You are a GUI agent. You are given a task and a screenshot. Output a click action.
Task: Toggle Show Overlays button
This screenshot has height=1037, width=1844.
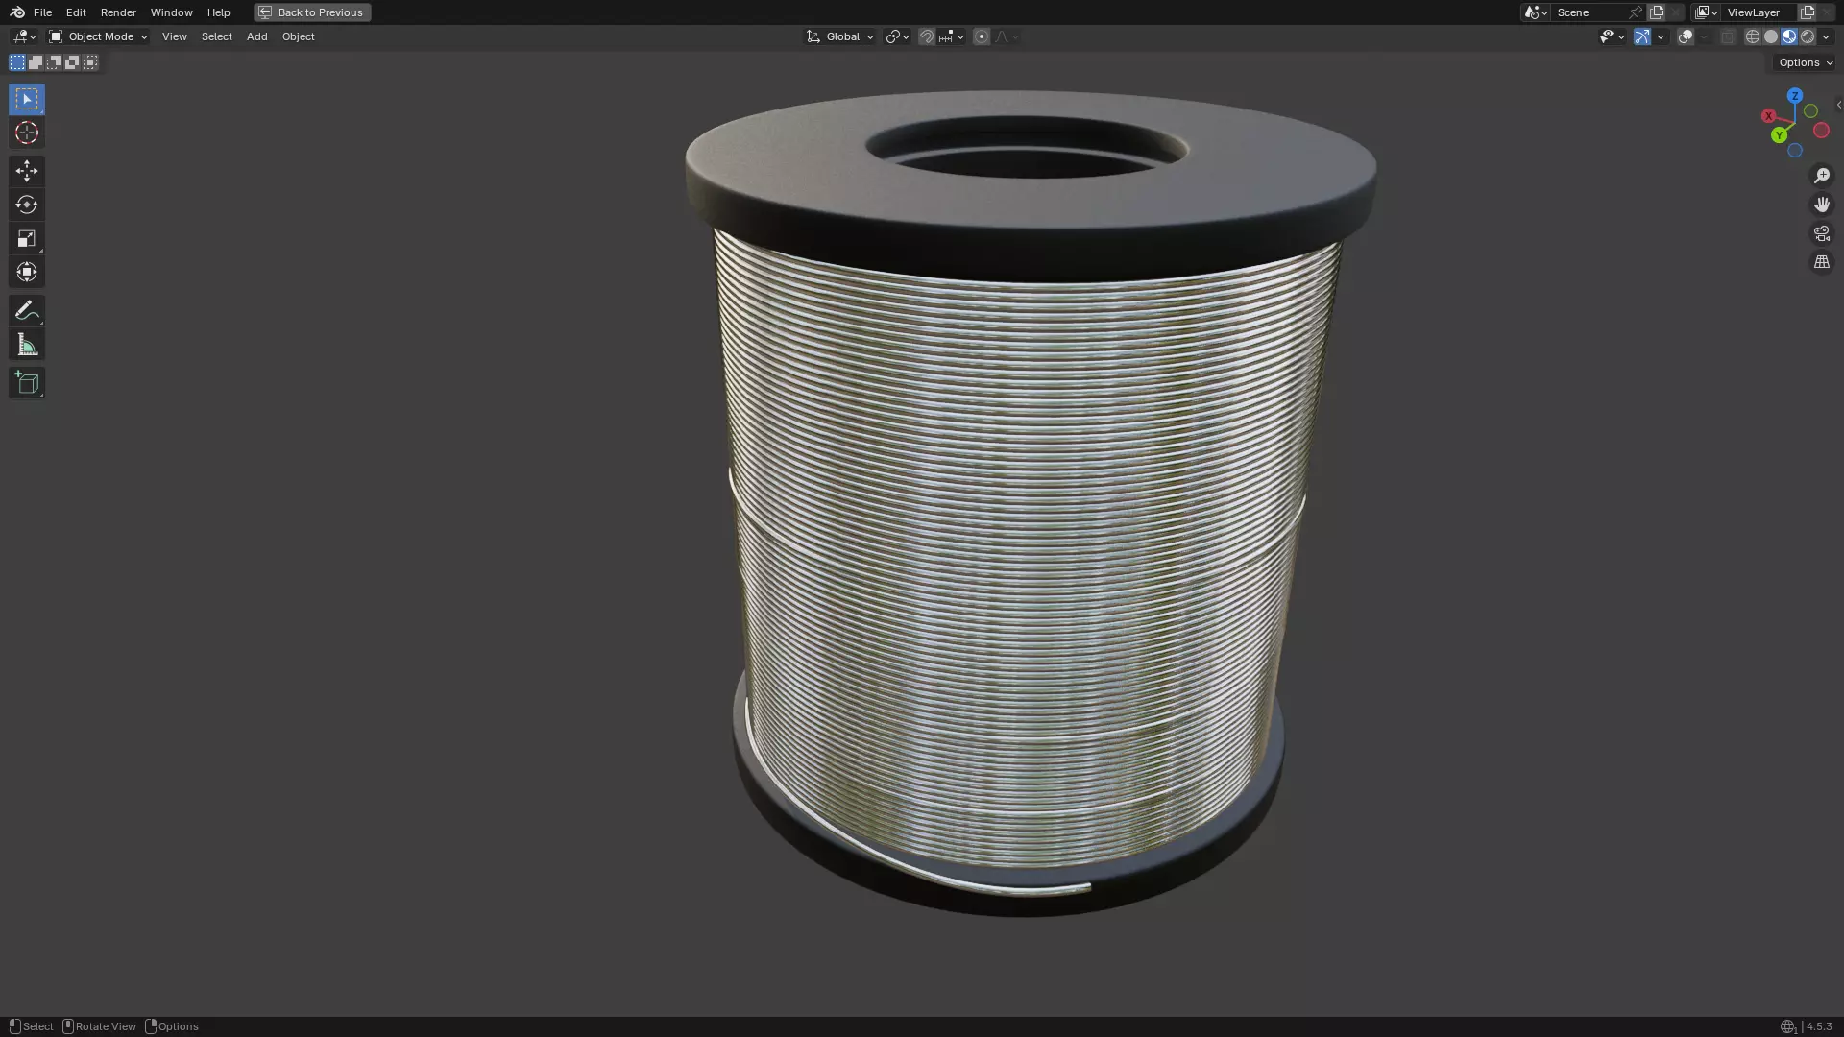click(x=1686, y=36)
